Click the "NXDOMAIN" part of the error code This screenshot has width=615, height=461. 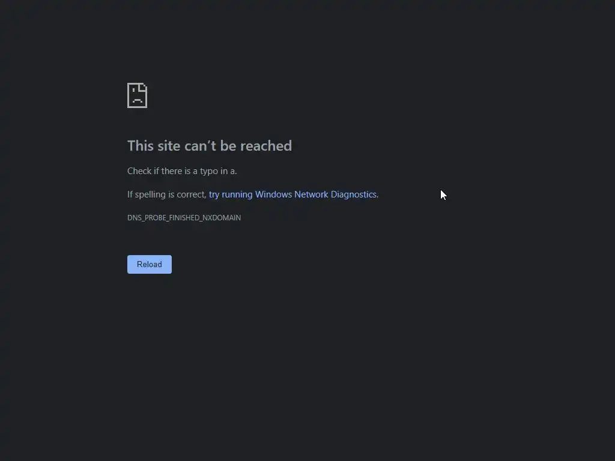222,217
